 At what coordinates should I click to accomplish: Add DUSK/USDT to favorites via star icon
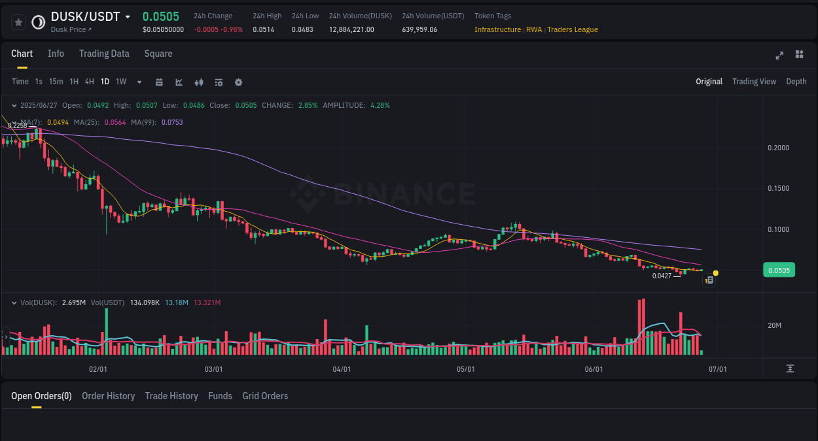[18, 22]
